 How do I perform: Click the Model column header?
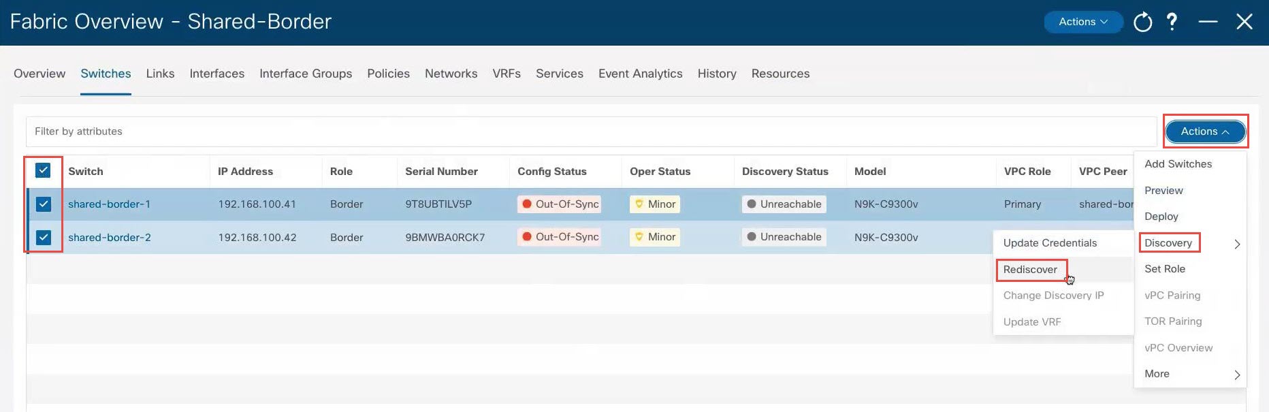pos(869,172)
